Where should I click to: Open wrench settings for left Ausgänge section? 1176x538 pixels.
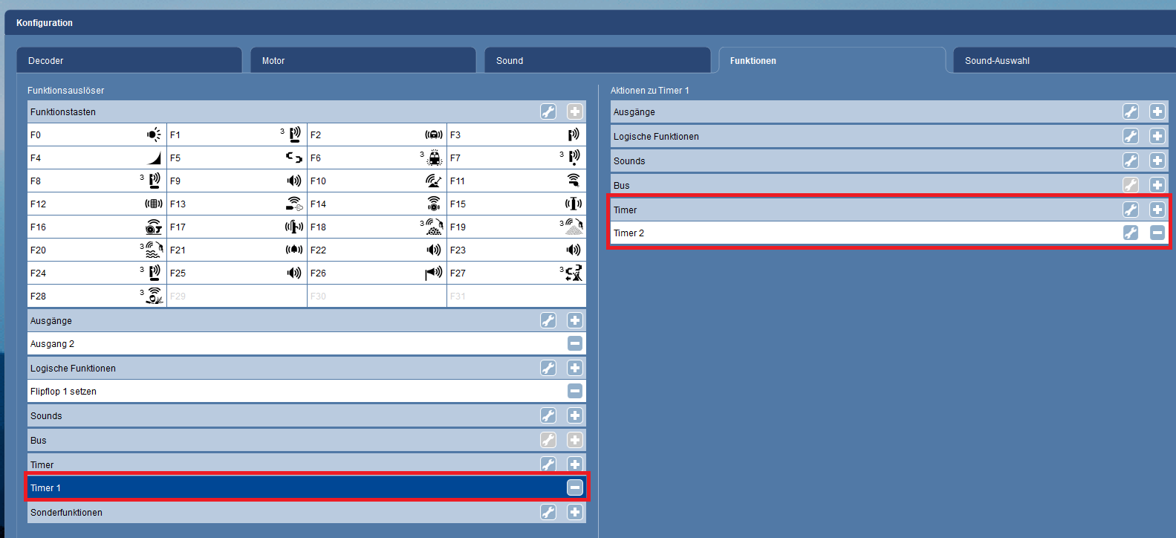[548, 320]
